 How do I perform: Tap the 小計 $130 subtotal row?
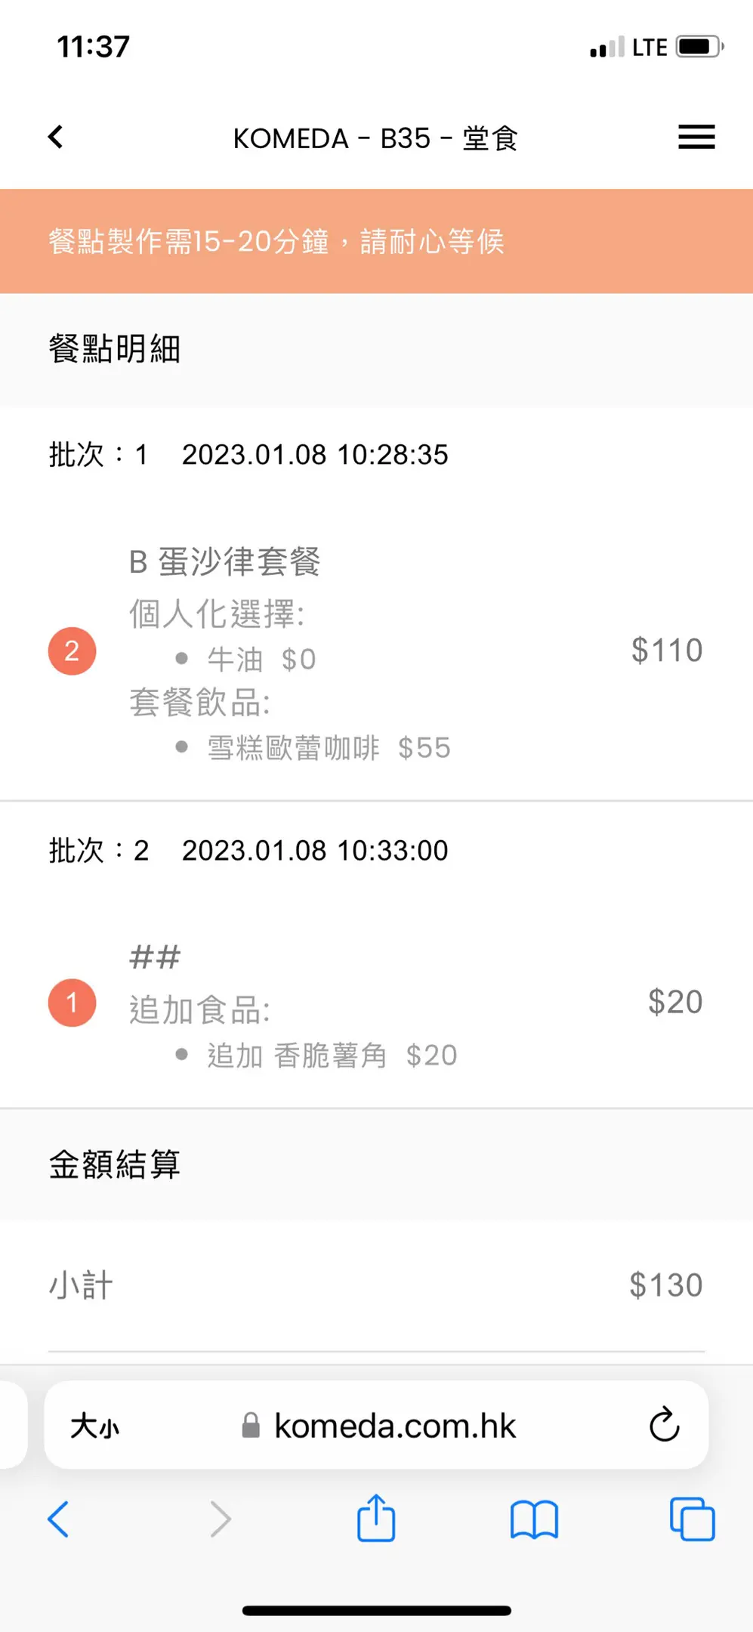tap(376, 1285)
